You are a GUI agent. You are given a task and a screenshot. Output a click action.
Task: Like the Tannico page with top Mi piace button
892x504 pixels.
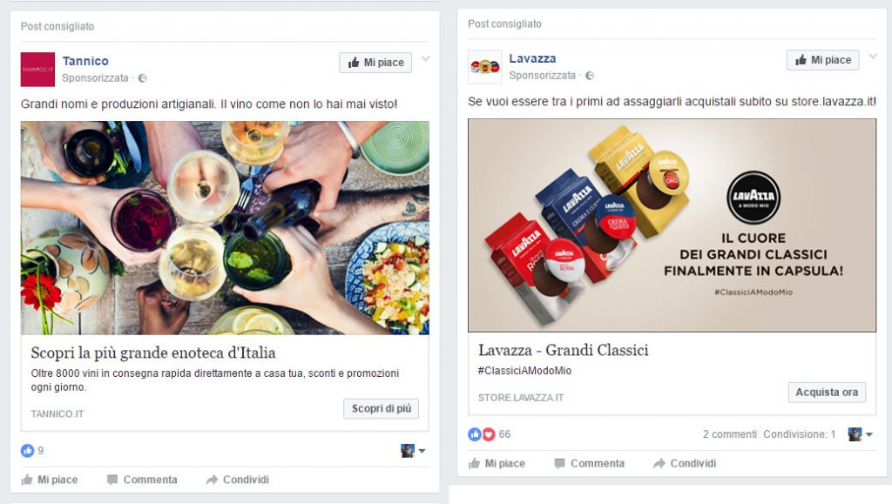tap(375, 63)
